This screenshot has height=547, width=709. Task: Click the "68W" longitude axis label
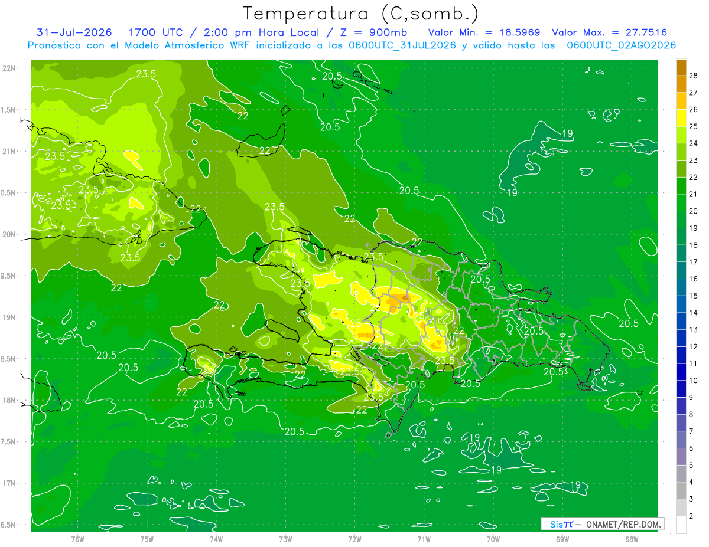631,539
